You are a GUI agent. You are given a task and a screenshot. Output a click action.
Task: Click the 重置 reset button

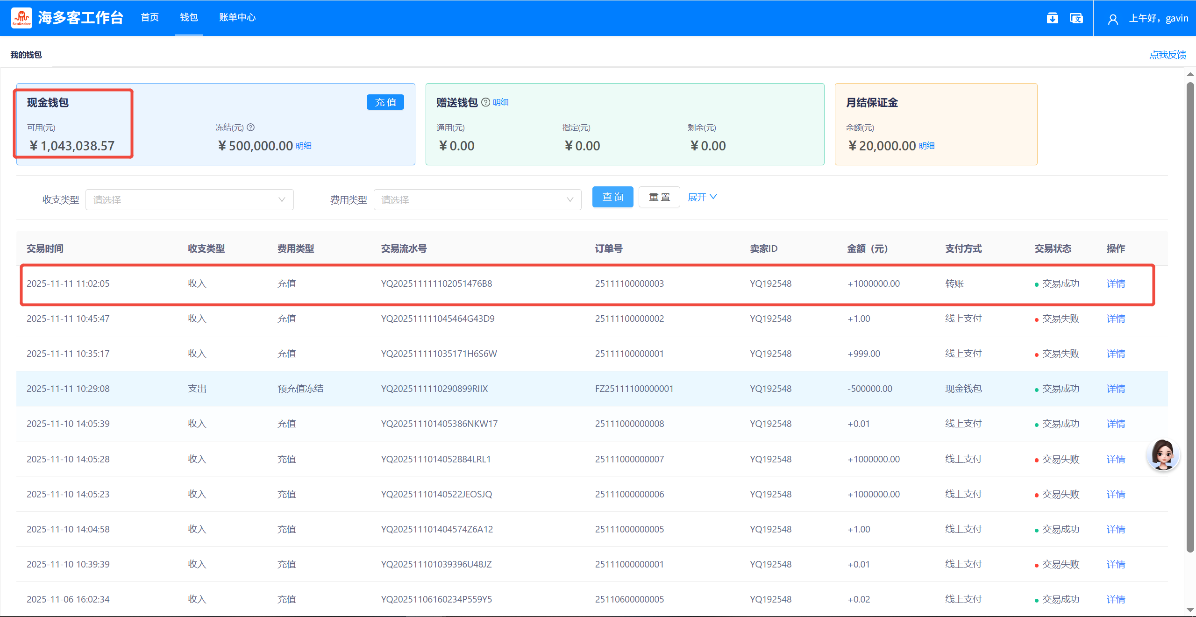[659, 197]
